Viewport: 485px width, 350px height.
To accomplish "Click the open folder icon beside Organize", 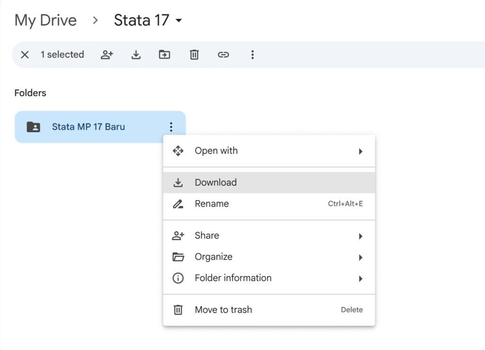I will (x=178, y=257).
